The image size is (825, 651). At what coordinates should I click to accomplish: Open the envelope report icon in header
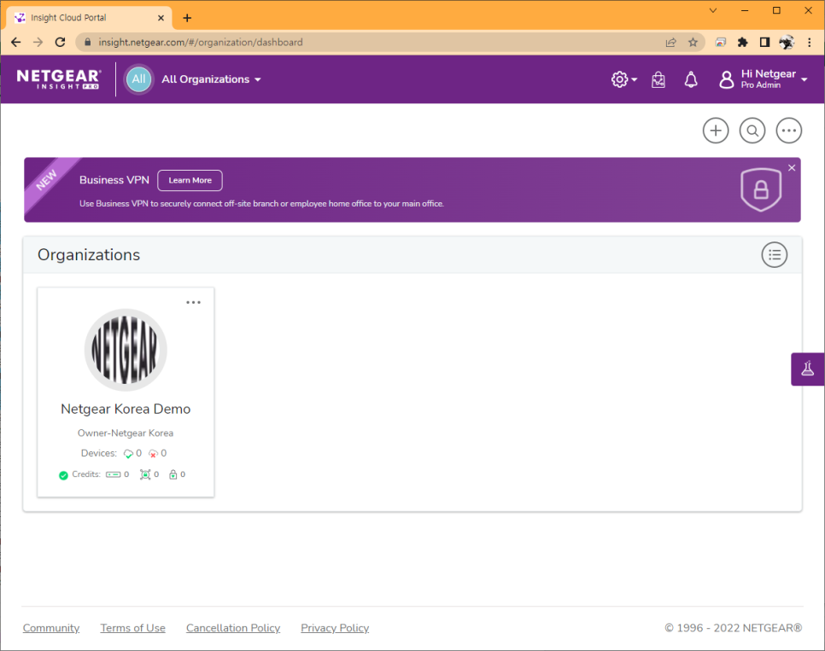pyautogui.click(x=658, y=79)
